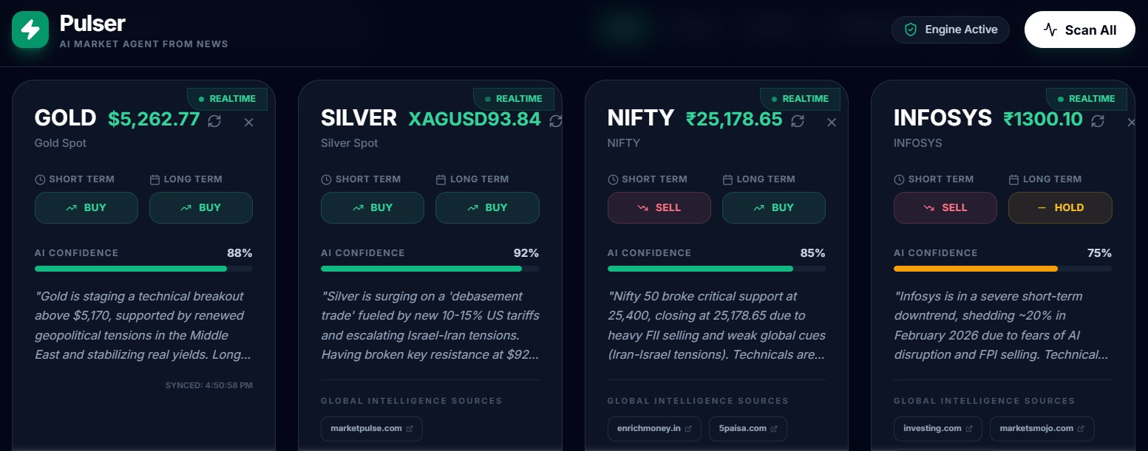Viewport: 1148px width, 451px height.
Task: Click NIFTY short term SELL signal
Action: click(x=659, y=207)
